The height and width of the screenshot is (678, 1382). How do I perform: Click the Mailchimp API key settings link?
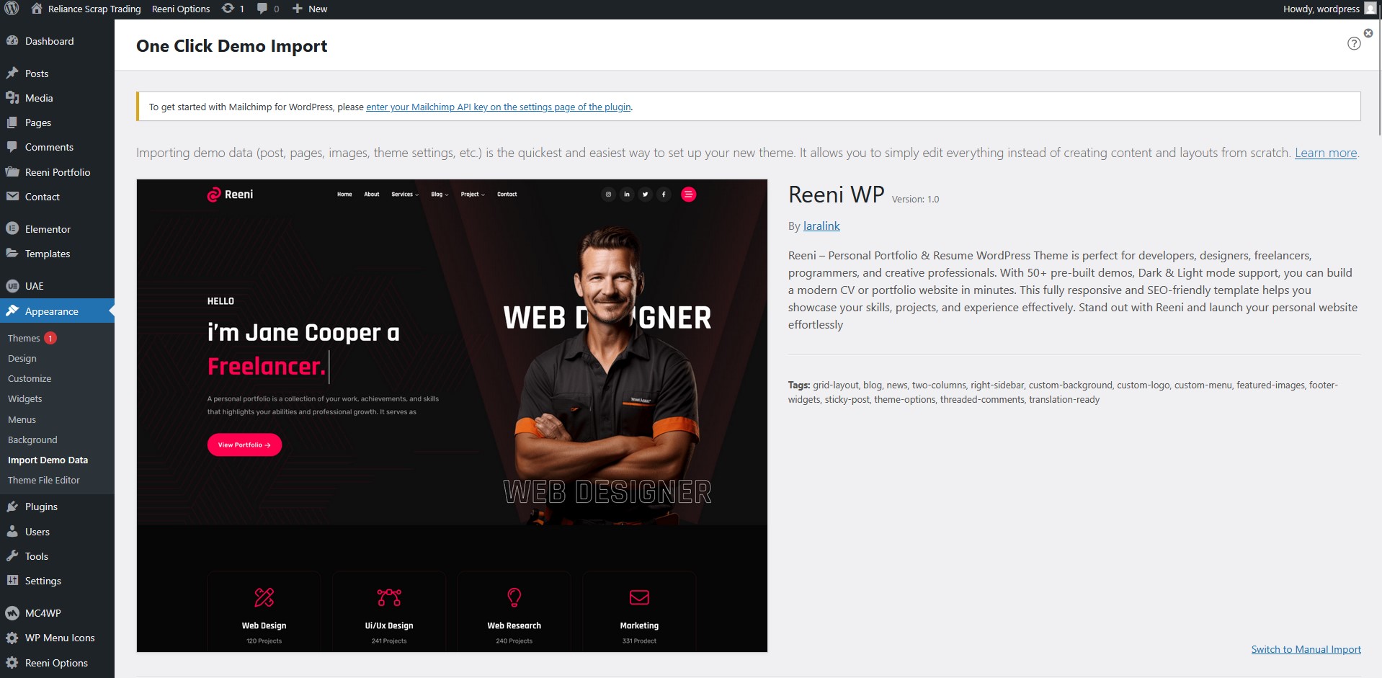point(498,107)
